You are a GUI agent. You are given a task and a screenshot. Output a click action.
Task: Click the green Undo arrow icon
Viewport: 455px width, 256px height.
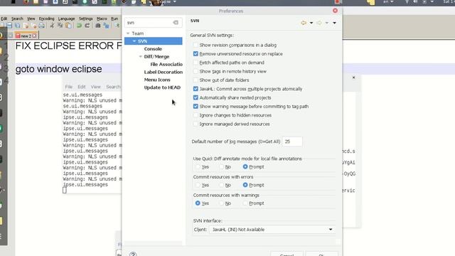(79, 26)
